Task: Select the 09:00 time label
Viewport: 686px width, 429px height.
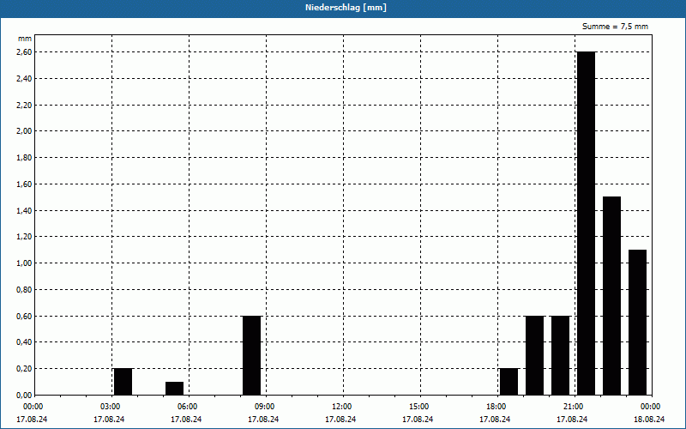Action: (x=265, y=407)
